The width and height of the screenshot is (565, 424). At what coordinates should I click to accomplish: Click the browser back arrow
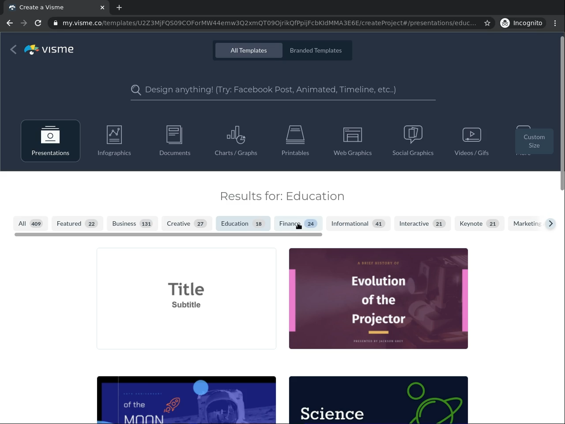click(x=10, y=23)
